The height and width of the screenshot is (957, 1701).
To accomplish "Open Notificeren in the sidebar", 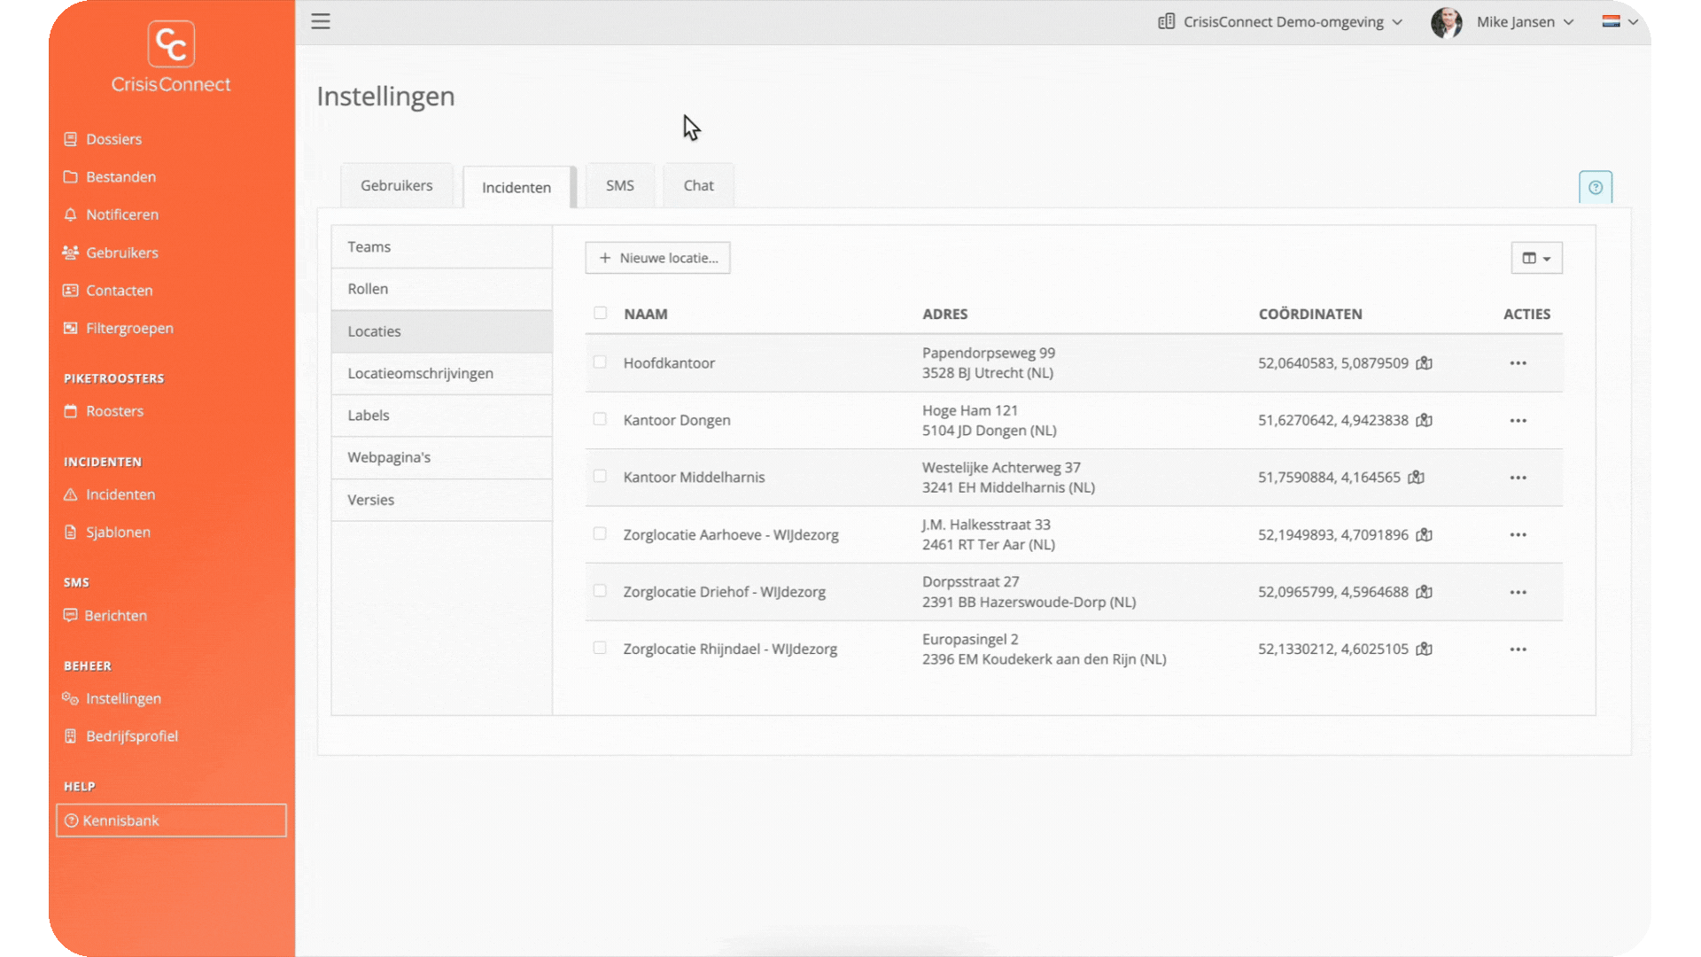I will [121, 214].
